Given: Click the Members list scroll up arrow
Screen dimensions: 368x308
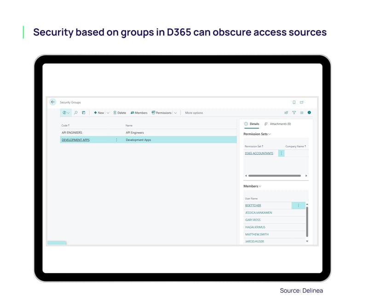Looking at the screenshot, I should pos(307,204).
